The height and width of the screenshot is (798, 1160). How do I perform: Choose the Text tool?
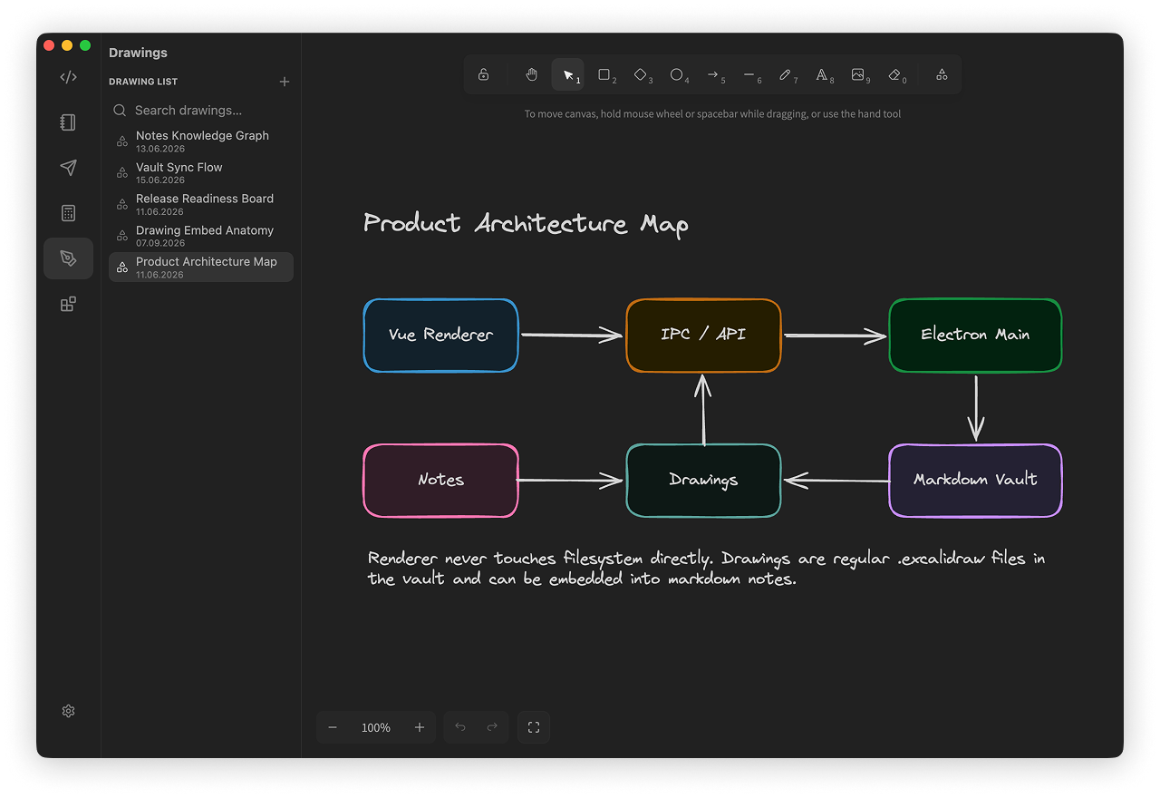tap(822, 74)
